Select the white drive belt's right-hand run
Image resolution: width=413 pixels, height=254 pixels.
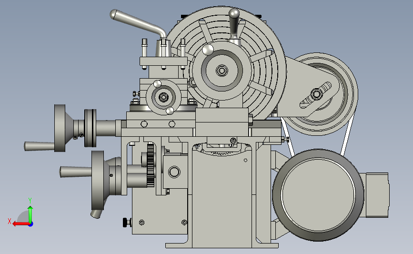click(x=348, y=134)
